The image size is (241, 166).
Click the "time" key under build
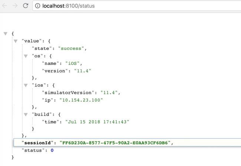[50, 122]
